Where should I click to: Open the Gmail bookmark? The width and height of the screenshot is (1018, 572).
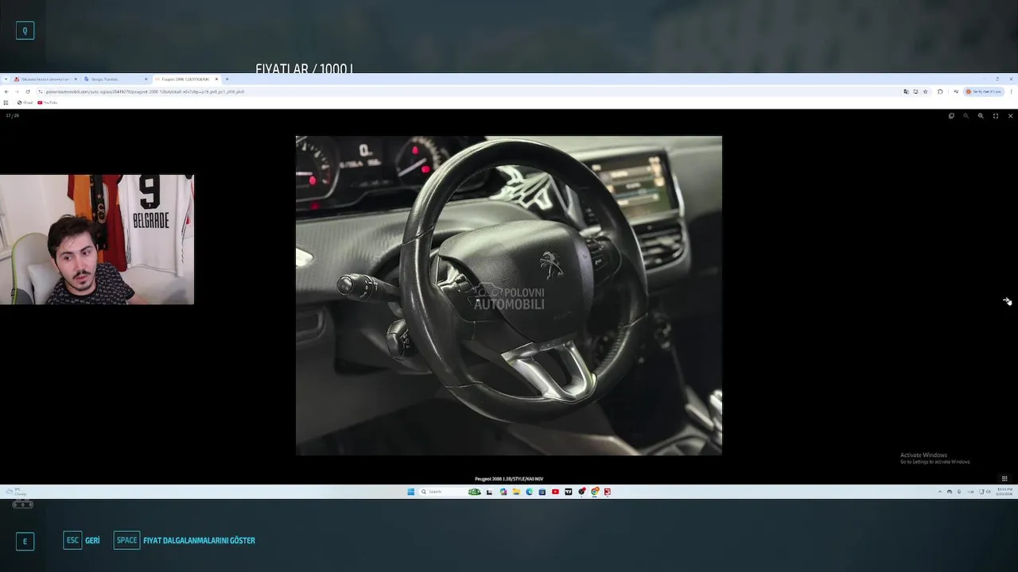[x=25, y=102]
